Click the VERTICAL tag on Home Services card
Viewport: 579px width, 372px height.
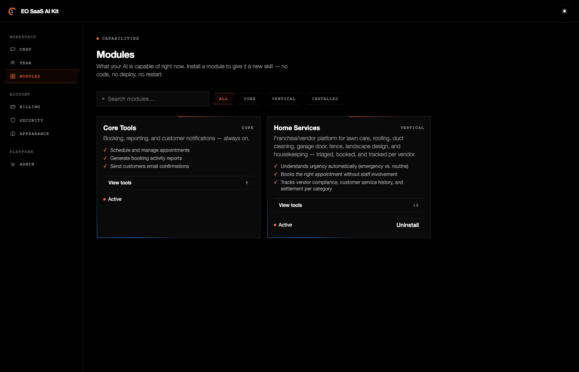(x=412, y=128)
